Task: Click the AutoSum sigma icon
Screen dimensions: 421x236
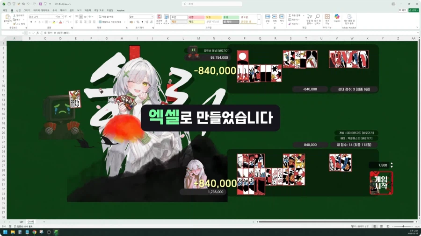Action: [x=290, y=15]
